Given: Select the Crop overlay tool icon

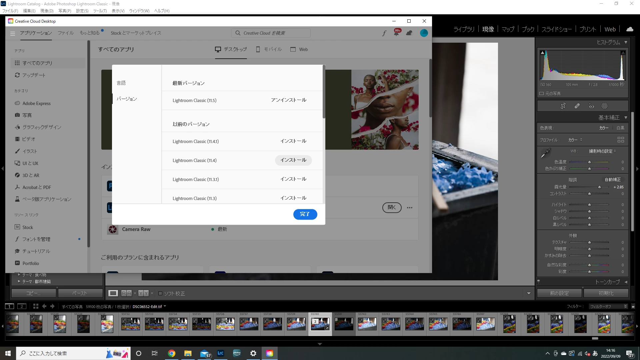Looking at the screenshot, I should (563, 106).
